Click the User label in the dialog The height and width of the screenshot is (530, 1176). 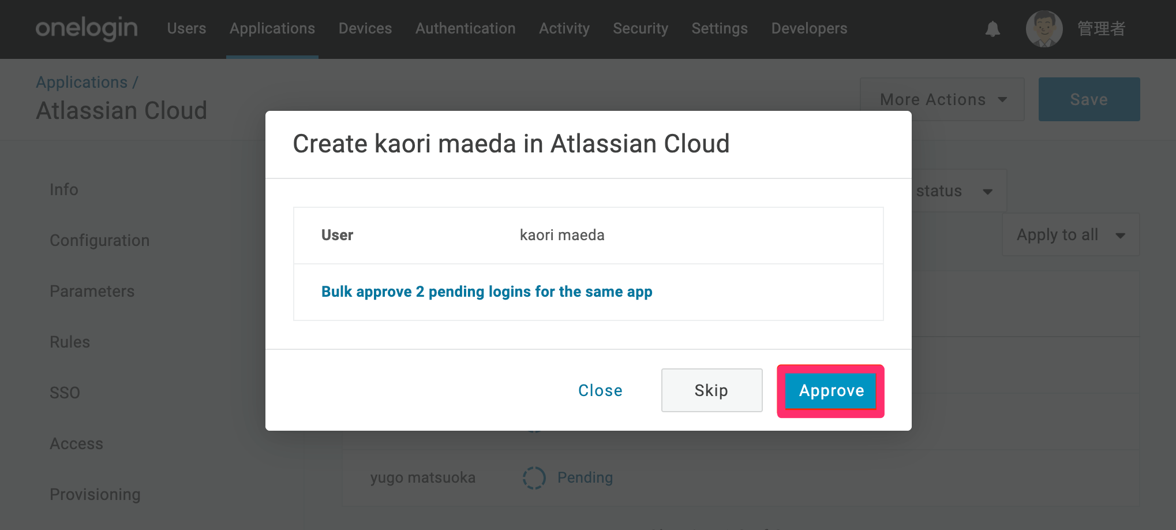point(337,235)
